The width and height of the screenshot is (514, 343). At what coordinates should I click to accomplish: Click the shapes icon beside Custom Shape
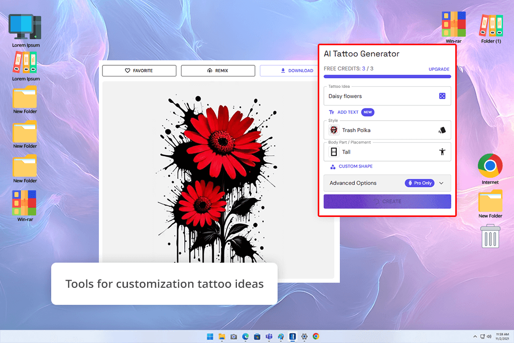(x=333, y=167)
